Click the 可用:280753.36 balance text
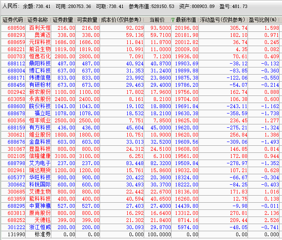Viewport: 282px width, 240px height. point(74,6)
